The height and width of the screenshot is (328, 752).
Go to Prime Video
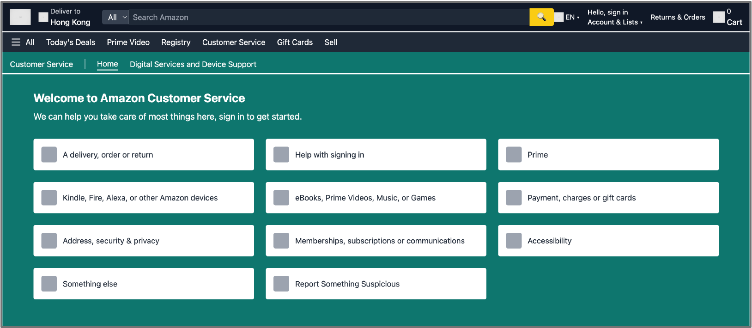point(128,42)
